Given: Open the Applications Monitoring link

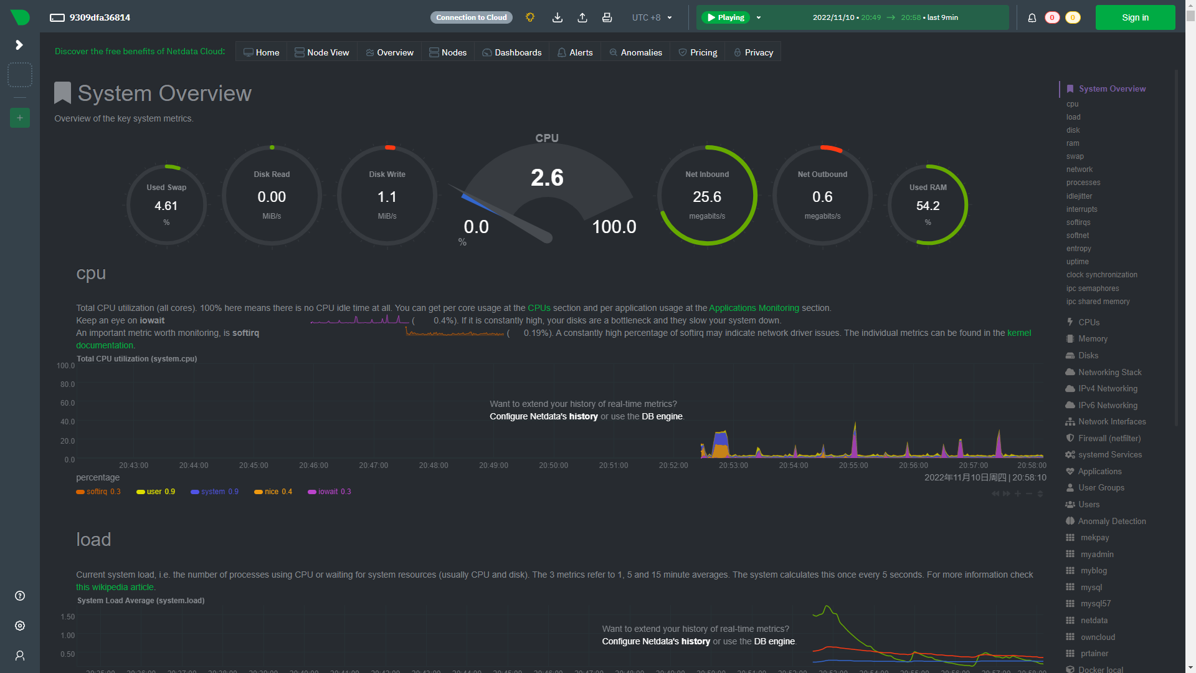Looking at the screenshot, I should click(754, 308).
